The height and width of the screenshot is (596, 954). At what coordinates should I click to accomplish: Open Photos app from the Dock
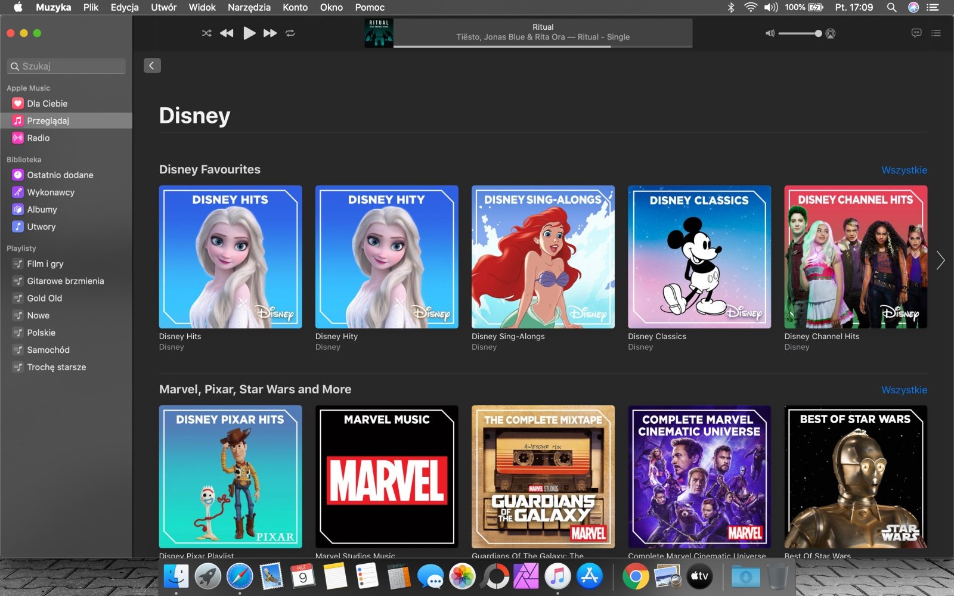pyautogui.click(x=462, y=576)
